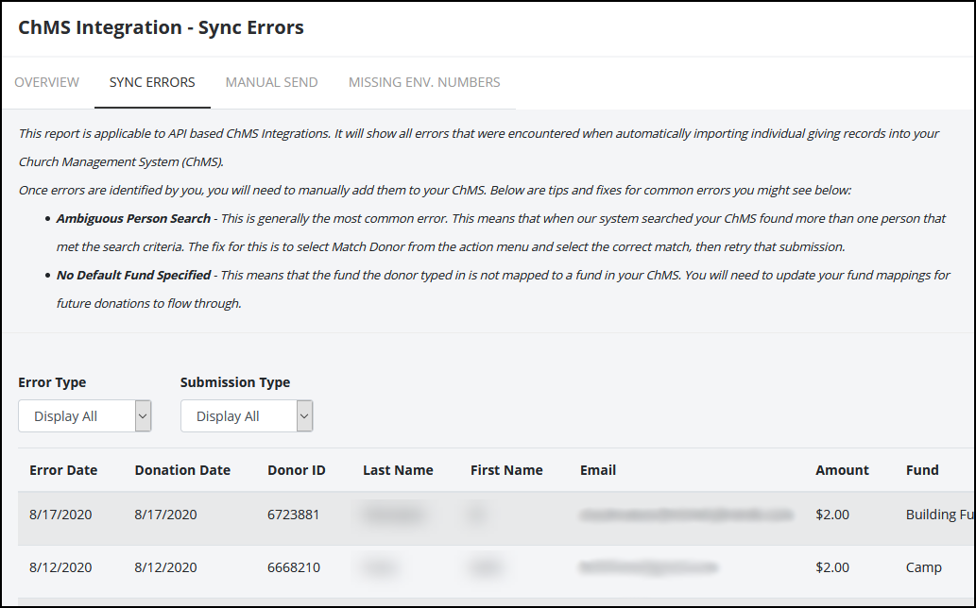Select the MANUAL SEND tab
976x608 pixels.
pos(271,82)
